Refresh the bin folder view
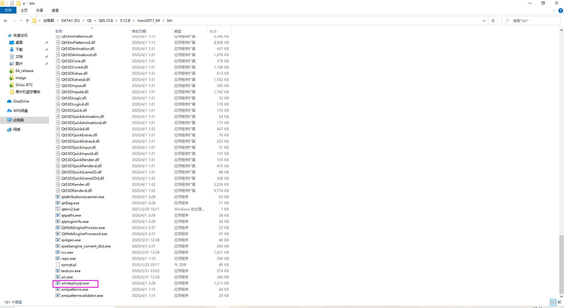This screenshot has width=564, height=308. [493, 21]
